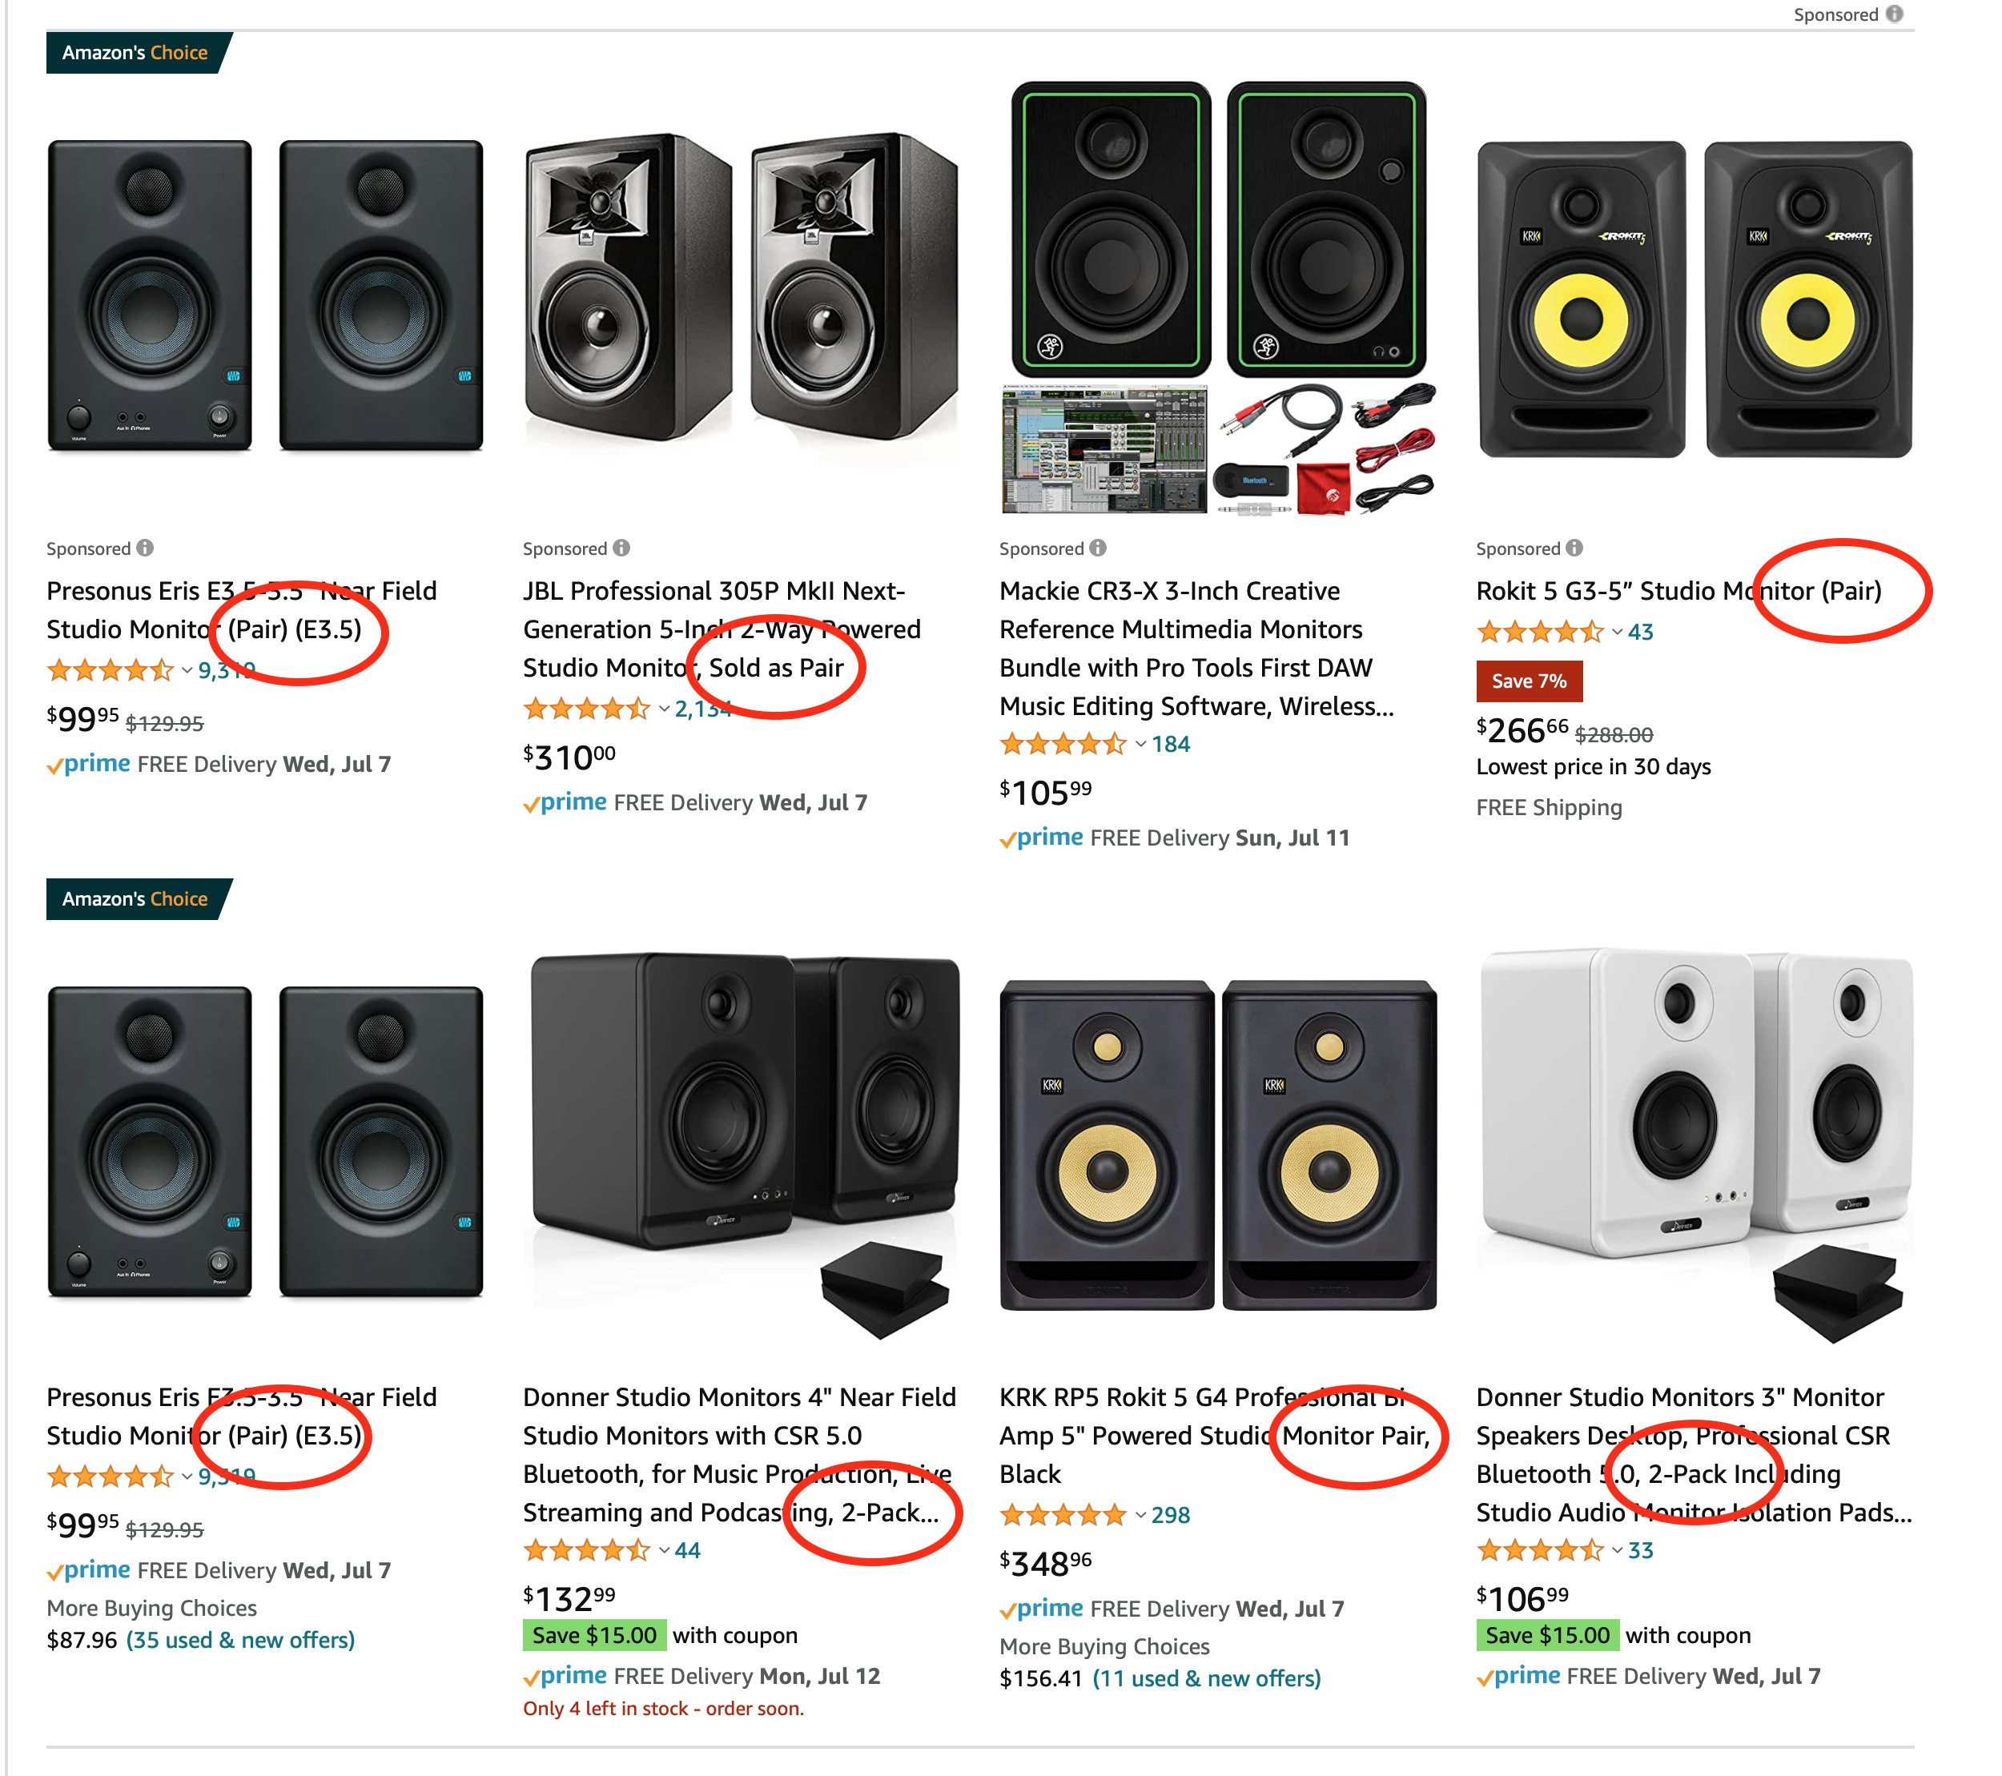Open 11 used & new offers link

pyautogui.click(x=1206, y=1678)
